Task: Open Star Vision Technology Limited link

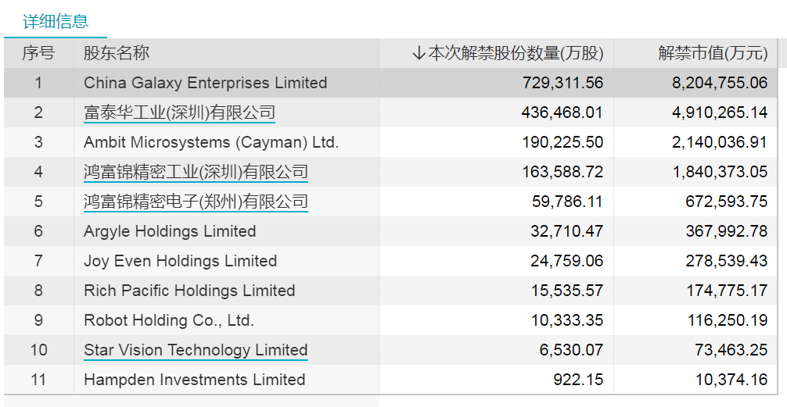Action: (x=196, y=350)
